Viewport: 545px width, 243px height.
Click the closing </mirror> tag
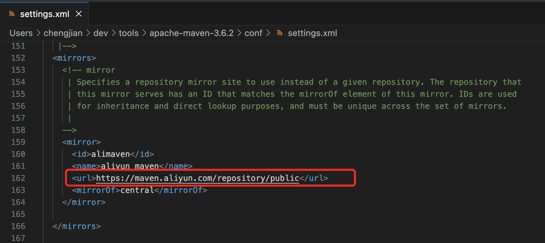pyautogui.click(x=84, y=202)
